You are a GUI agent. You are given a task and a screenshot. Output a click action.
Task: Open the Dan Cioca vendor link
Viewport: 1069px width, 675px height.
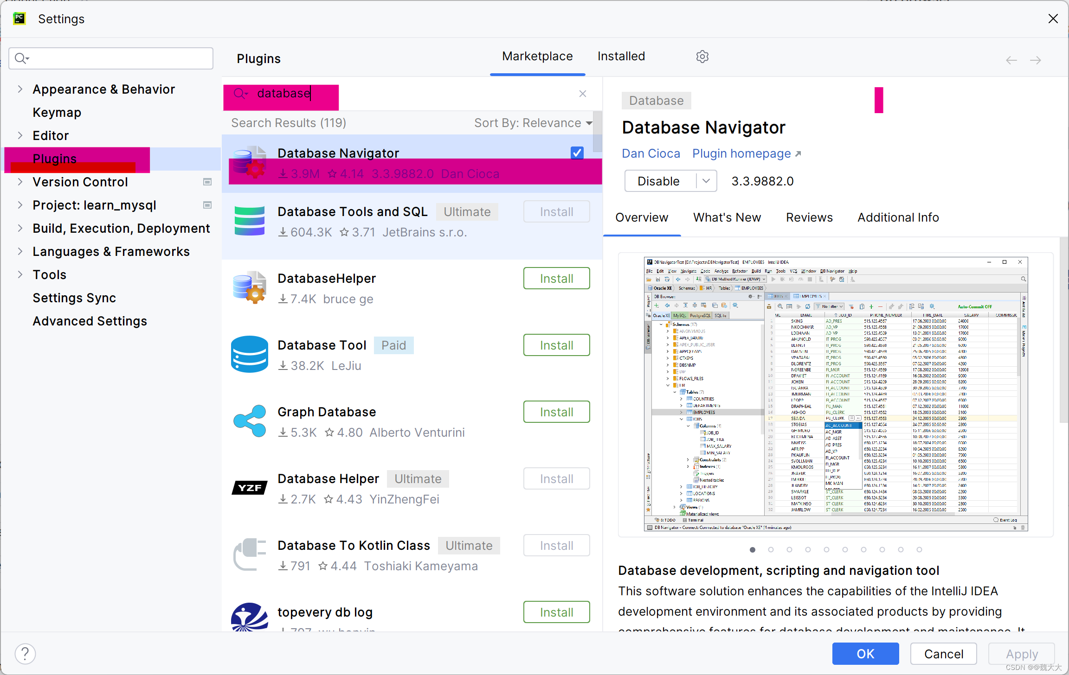pyautogui.click(x=651, y=153)
